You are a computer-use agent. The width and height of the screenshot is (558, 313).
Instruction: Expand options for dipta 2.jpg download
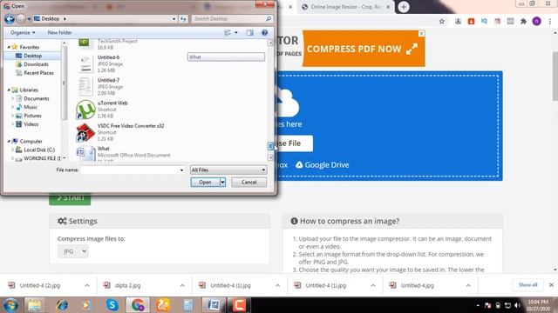pos(182,285)
